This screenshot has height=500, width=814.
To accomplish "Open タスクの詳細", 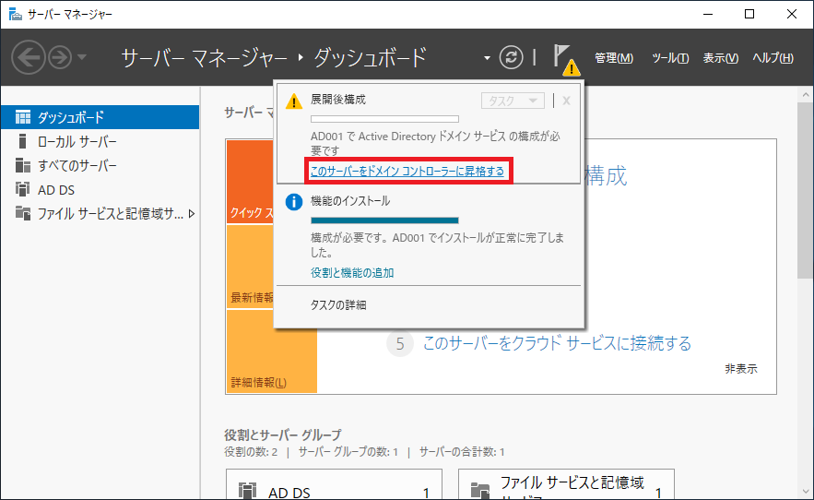I will (x=338, y=305).
